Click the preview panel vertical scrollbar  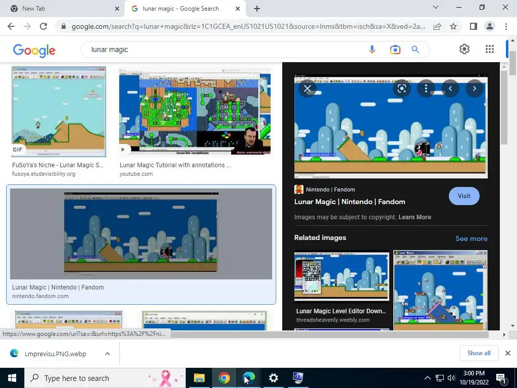(x=503, y=108)
